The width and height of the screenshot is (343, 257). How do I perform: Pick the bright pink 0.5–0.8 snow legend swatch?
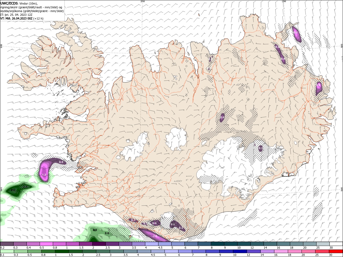[46, 244]
